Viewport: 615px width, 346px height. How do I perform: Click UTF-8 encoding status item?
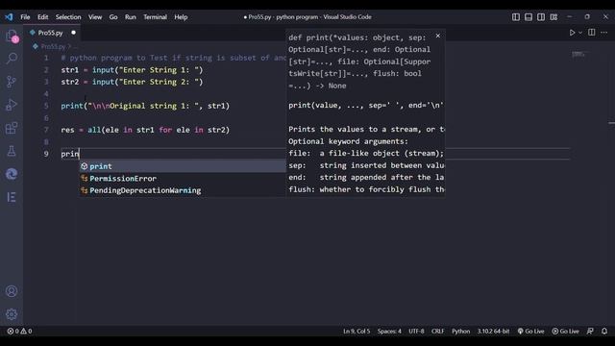point(416,331)
